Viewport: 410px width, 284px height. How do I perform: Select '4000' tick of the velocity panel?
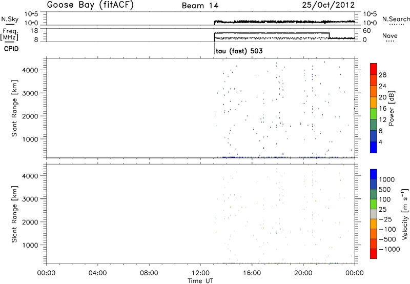pyautogui.click(x=30, y=176)
